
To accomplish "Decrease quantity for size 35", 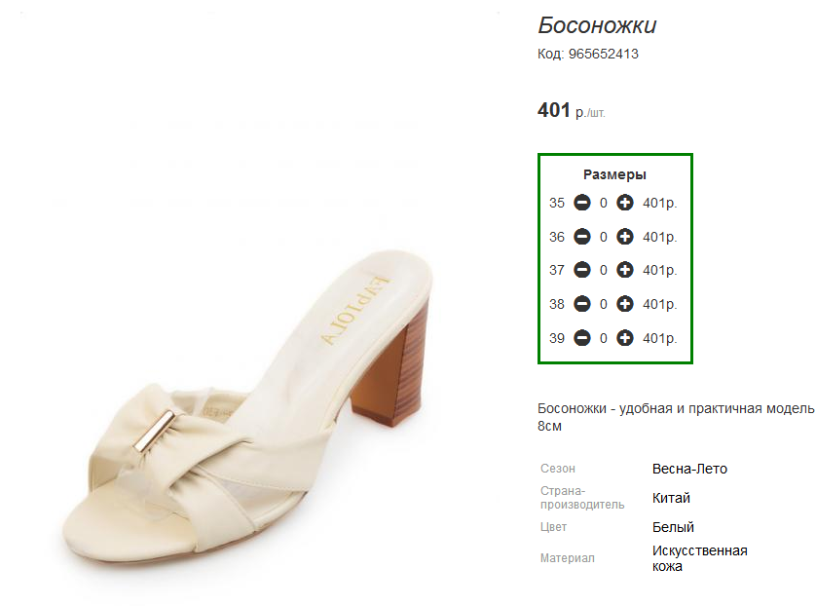I will [581, 203].
